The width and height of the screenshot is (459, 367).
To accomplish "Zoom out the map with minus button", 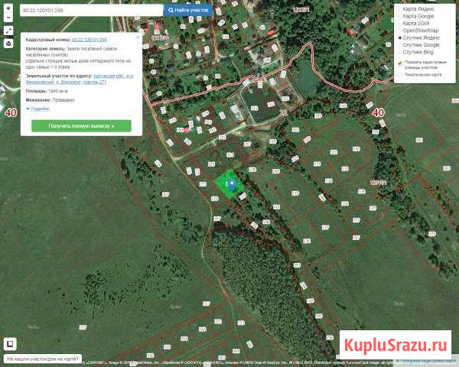I will 8,18.
